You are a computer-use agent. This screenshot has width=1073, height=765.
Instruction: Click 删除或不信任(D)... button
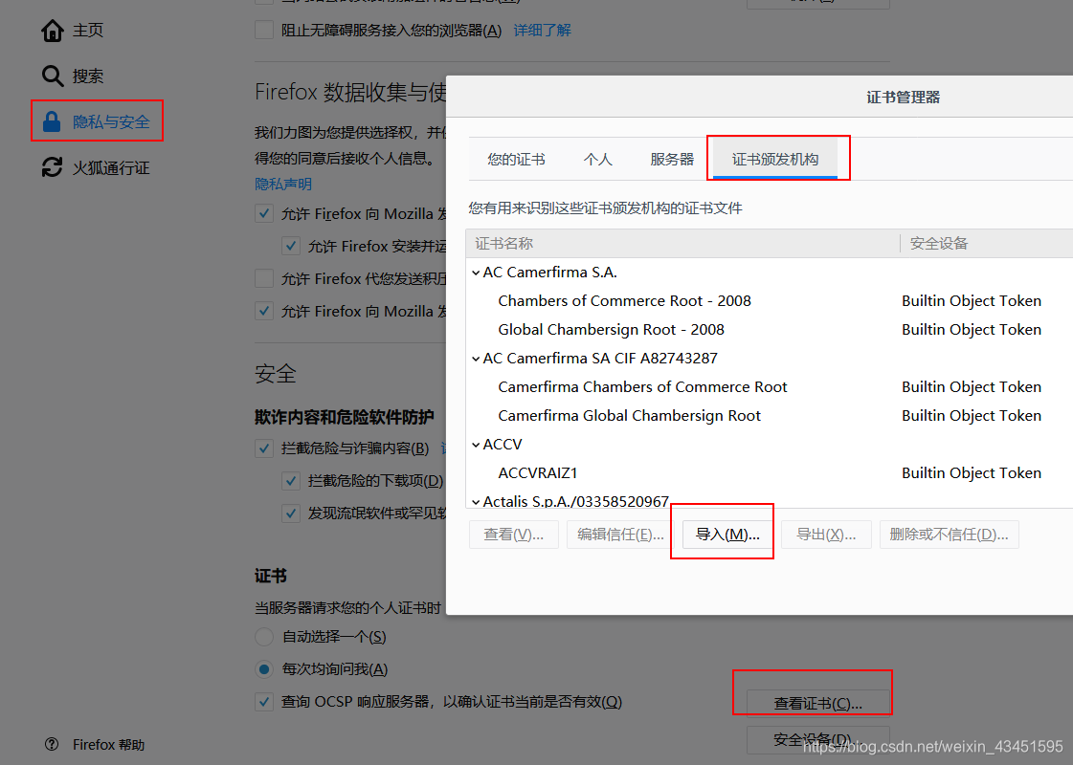(950, 535)
